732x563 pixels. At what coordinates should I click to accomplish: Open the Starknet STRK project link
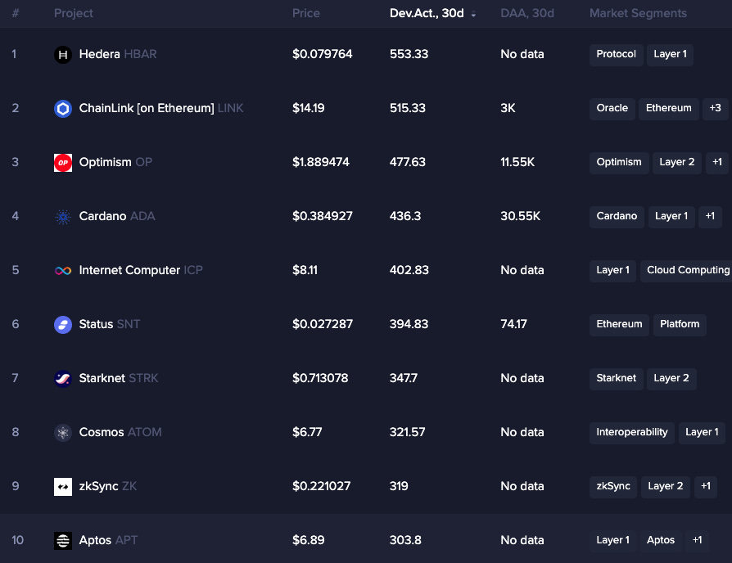click(119, 378)
